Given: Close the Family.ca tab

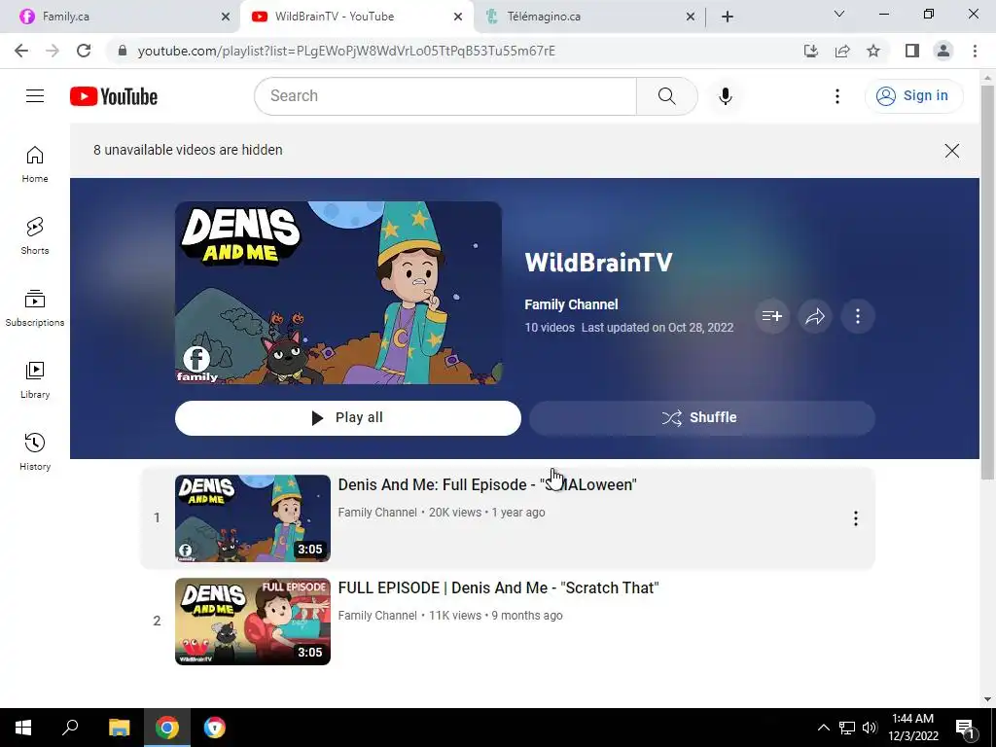Looking at the screenshot, I should click(x=226, y=17).
